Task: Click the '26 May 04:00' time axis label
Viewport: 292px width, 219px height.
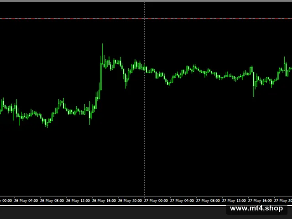Action: point(26,201)
